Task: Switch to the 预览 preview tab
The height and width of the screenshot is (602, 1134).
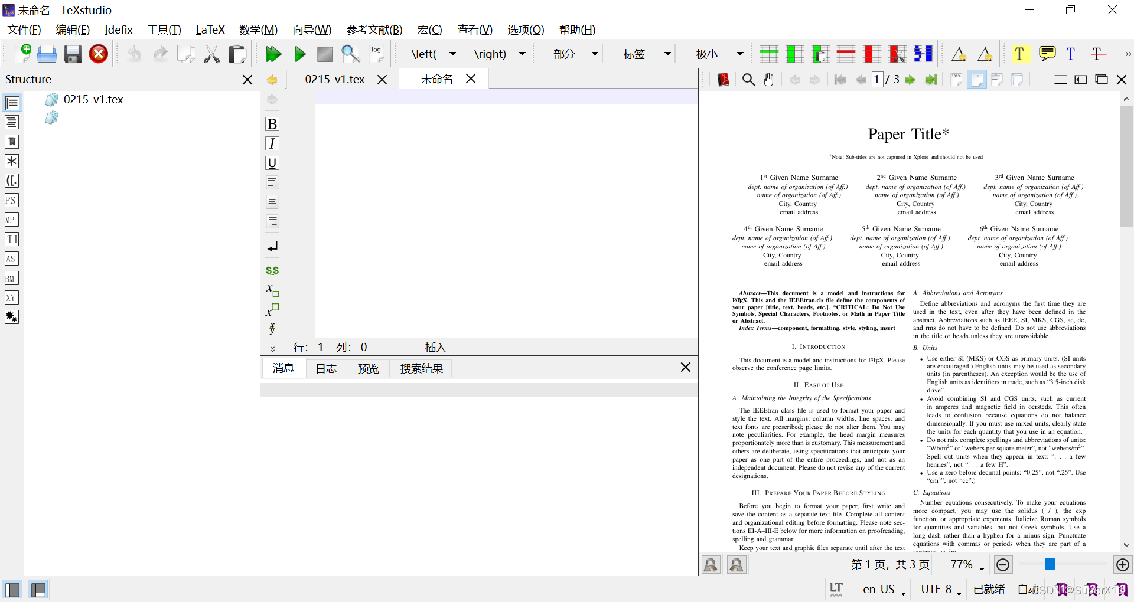Action: click(x=369, y=368)
